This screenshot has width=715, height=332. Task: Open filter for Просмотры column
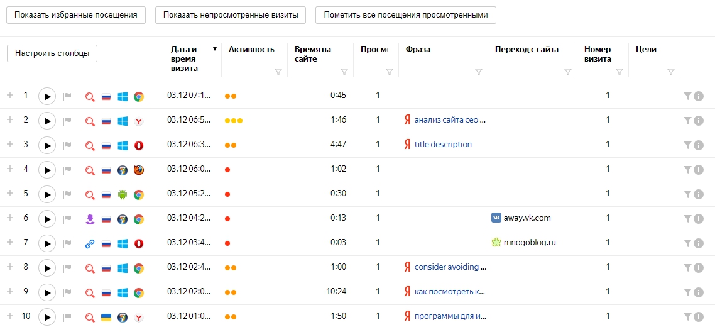(x=390, y=72)
